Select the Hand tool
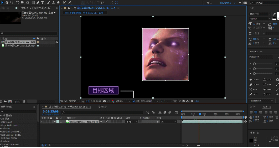 pos(7,2)
